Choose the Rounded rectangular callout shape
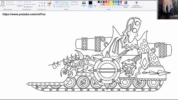 (63, 6)
